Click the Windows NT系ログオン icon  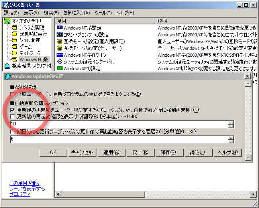tap(60, 55)
